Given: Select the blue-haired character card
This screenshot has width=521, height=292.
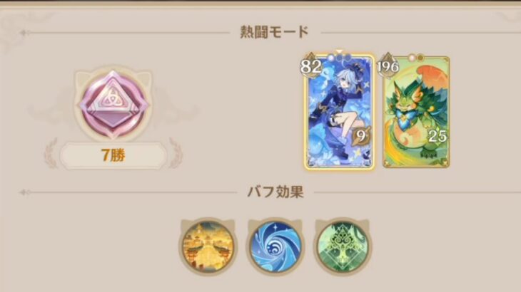Looking at the screenshot, I should (339, 112).
